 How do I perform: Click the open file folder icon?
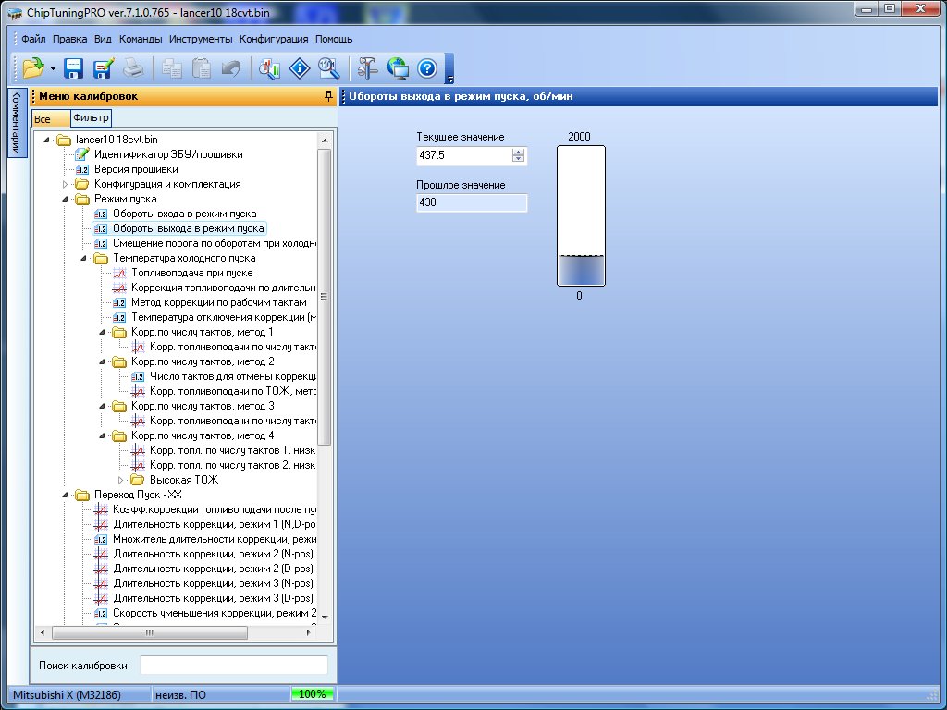pos(33,67)
